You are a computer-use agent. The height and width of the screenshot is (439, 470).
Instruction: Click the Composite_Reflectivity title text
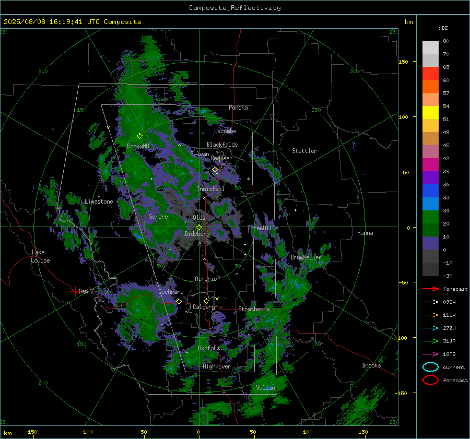[x=235, y=8]
